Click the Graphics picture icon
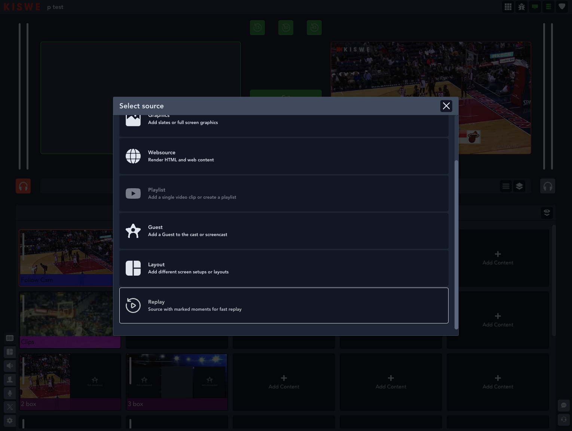572x431 pixels. (x=133, y=121)
